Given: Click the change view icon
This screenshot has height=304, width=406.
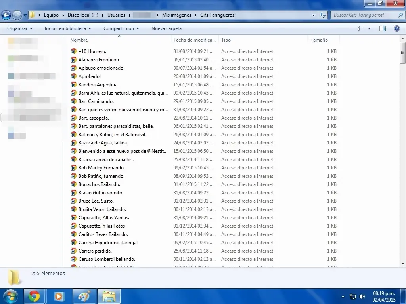Looking at the screenshot, I should 361,28.
